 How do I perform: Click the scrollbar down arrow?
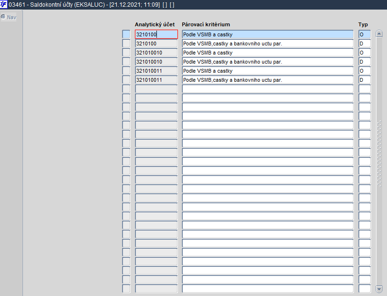(379, 289)
